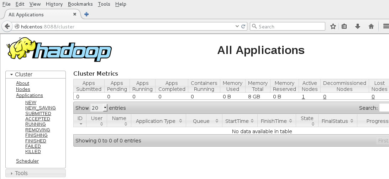Screen dimensions: 389x179
Task: Open the downloads arrow icon
Action: (x=357, y=27)
